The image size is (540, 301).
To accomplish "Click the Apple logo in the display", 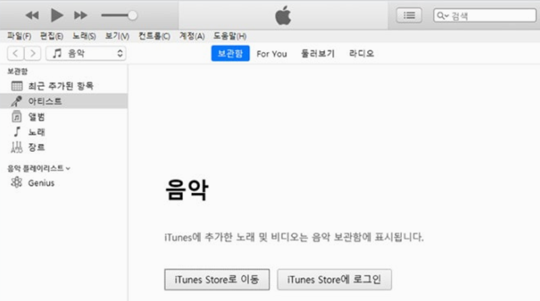I will [283, 16].
